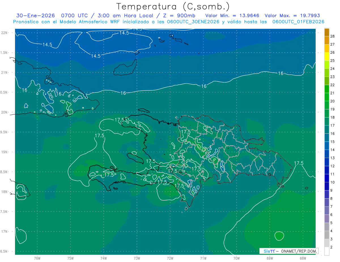The width and height of the screenshot is (340, 262).
Task: Click the colorbar tick label 2
Action: [333, 247]
